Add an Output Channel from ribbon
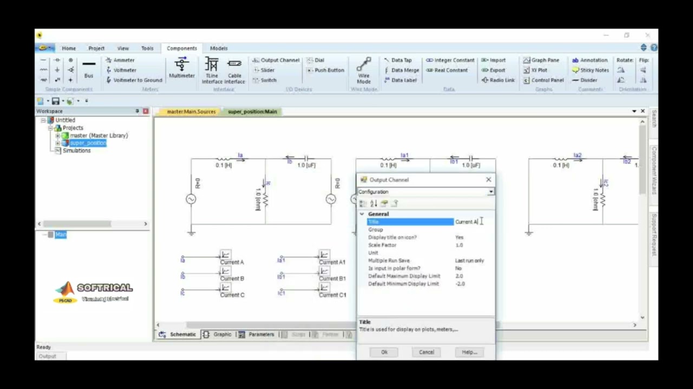Image resolution: width=693 pixels, height=389 pixels. (x=276, y=60)
